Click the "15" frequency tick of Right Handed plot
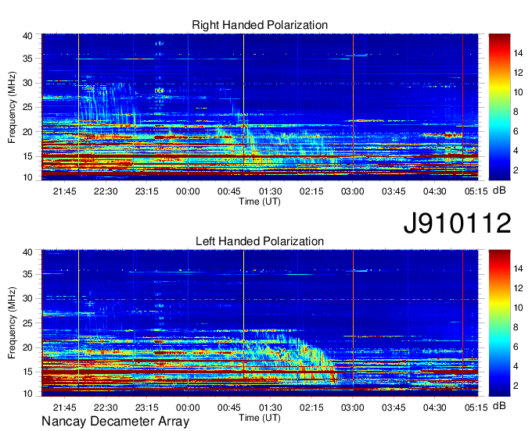The image size is (532, 431). tap(27, 156)
